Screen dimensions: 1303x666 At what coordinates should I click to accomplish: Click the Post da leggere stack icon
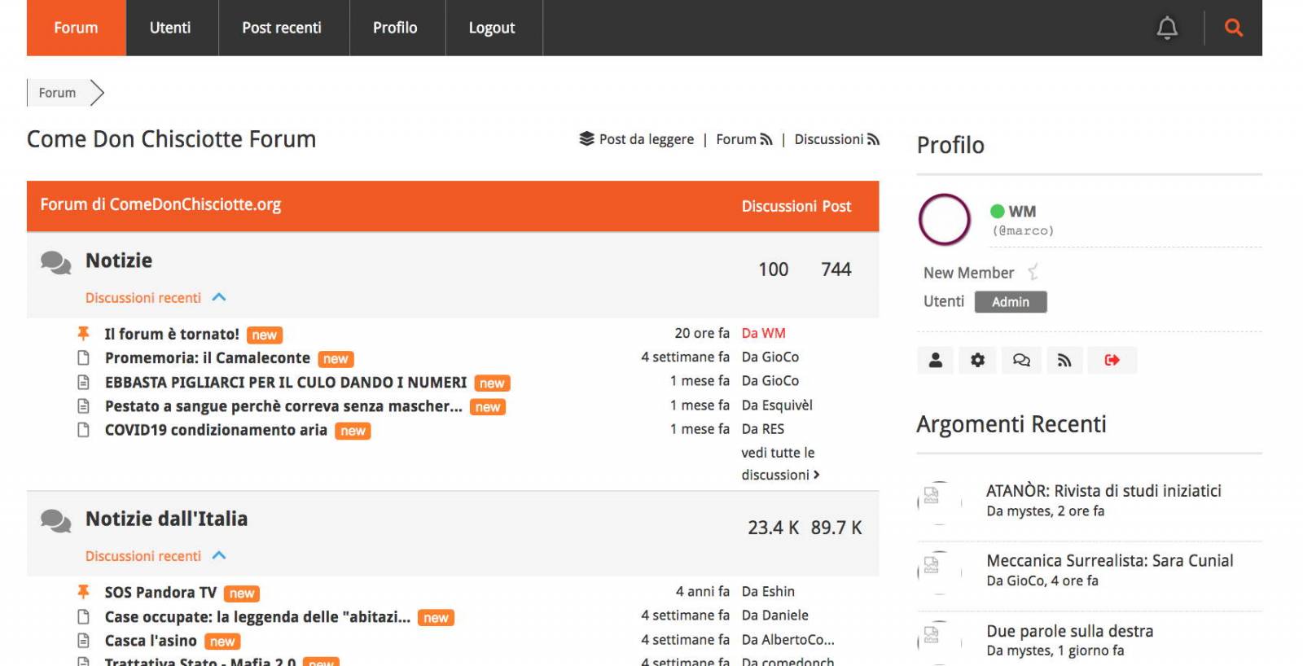tap(586, 139)
